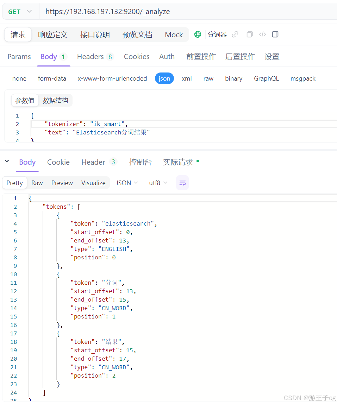The width and height of the screenshot is (337, 404).
Task: Switch body format to raw
Action: (208, 78)
